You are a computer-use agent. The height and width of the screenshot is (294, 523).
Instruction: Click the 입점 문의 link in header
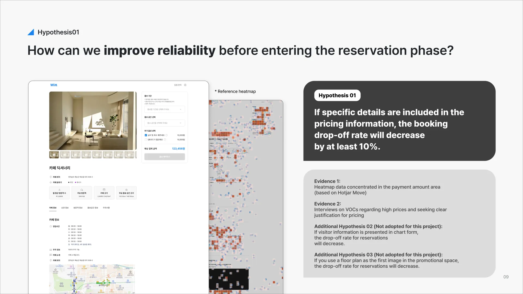click(x=178, y=85)
